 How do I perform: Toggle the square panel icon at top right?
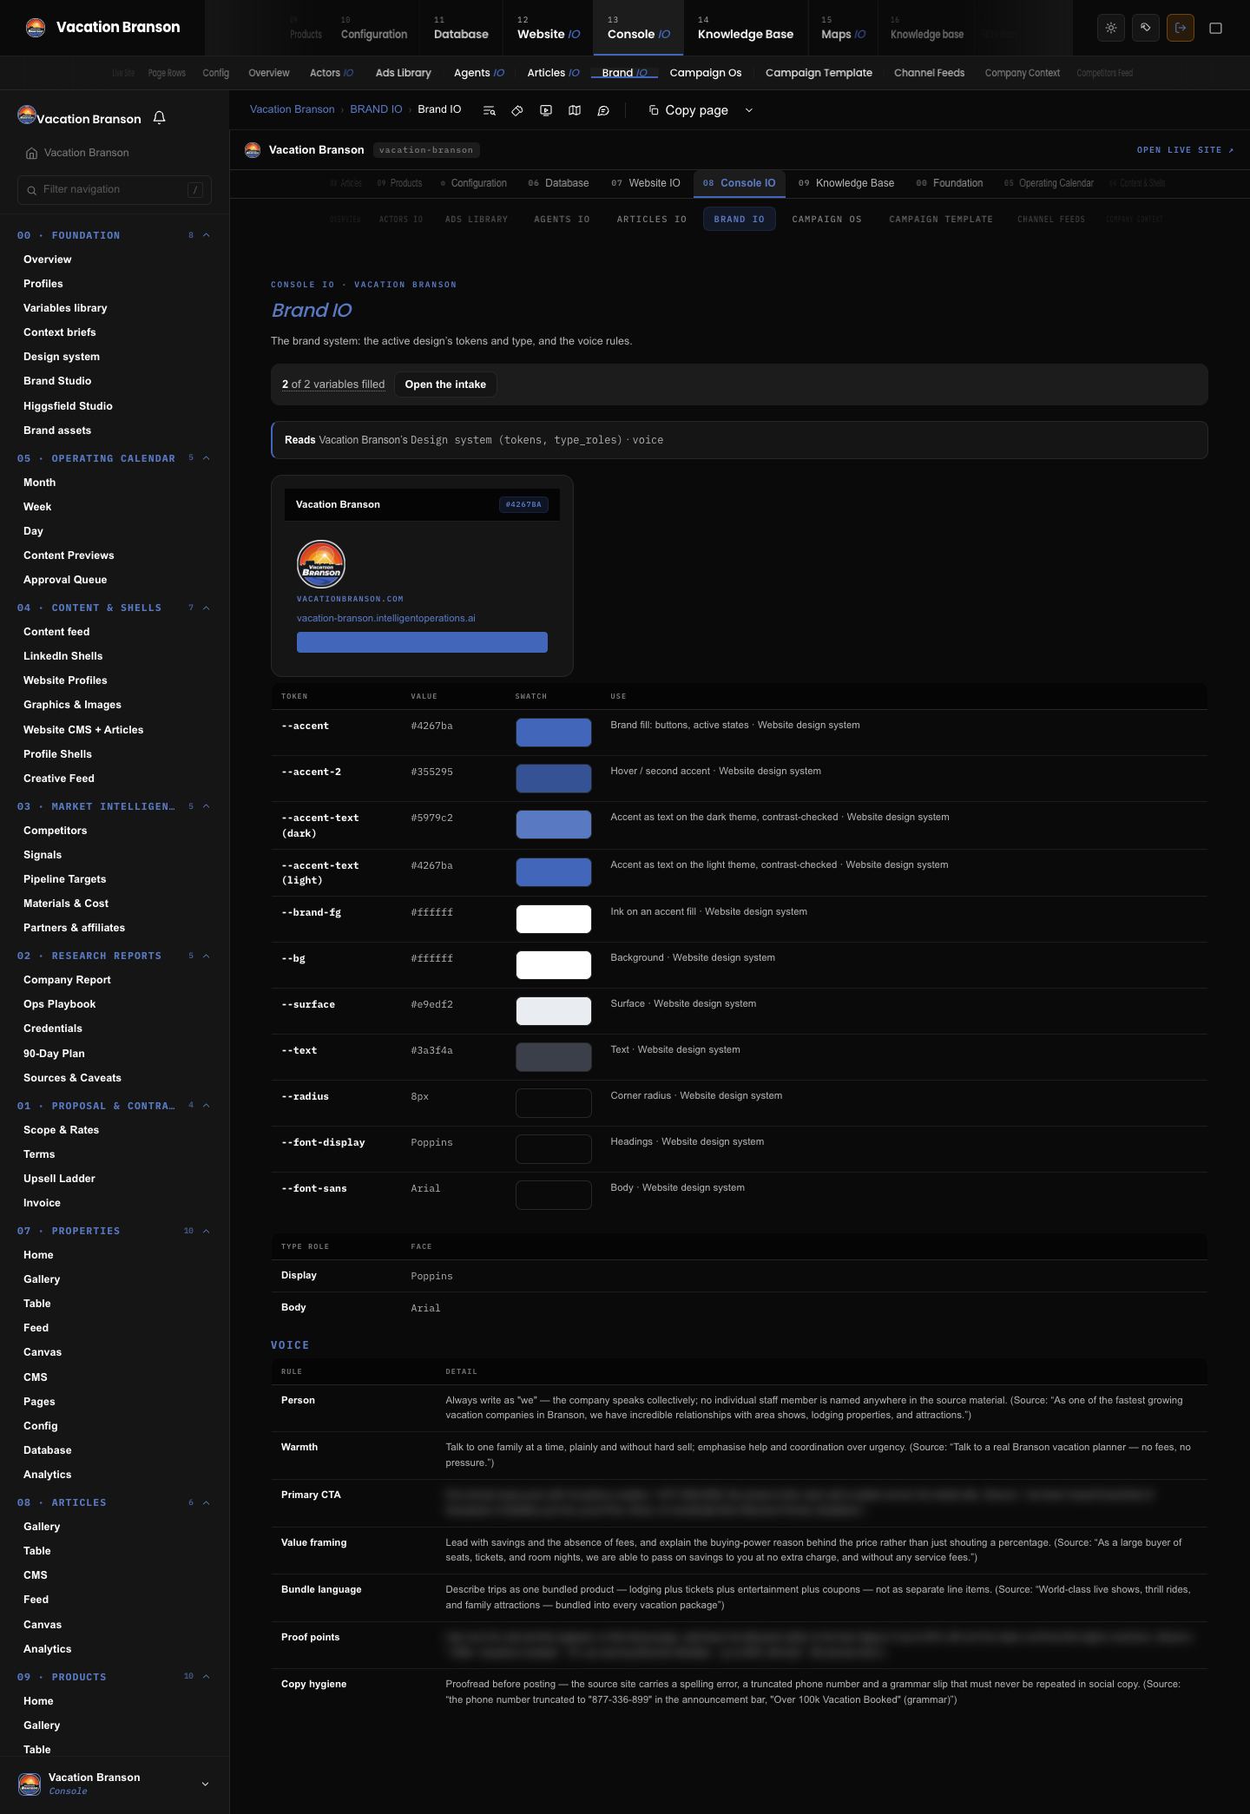click(x=1216, y=28)
